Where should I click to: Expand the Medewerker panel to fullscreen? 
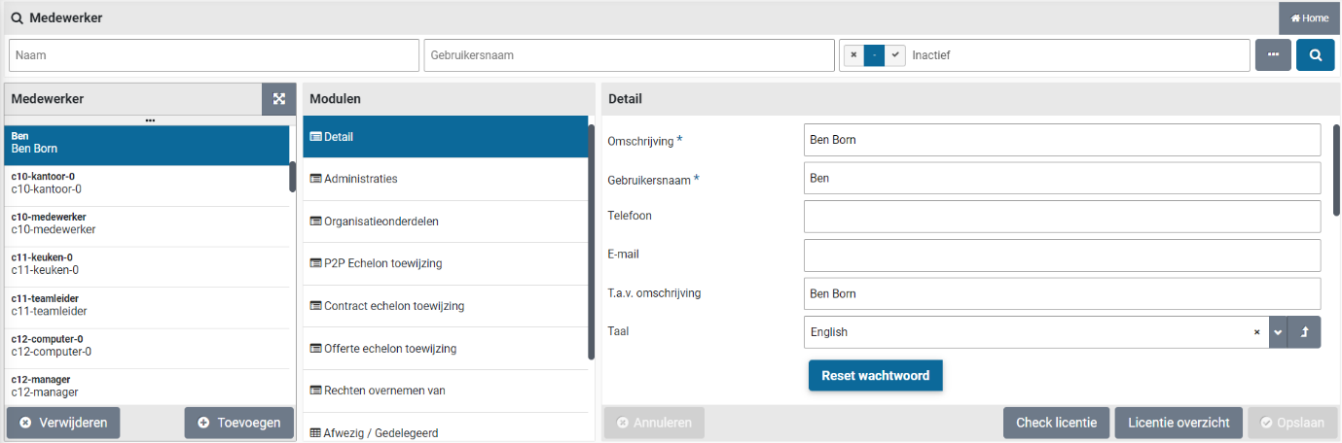click(x=279, y=99)
